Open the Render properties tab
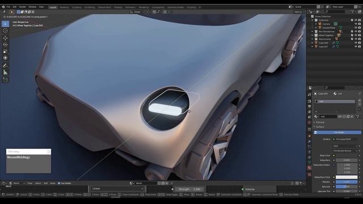 click(x=310, y=101)
